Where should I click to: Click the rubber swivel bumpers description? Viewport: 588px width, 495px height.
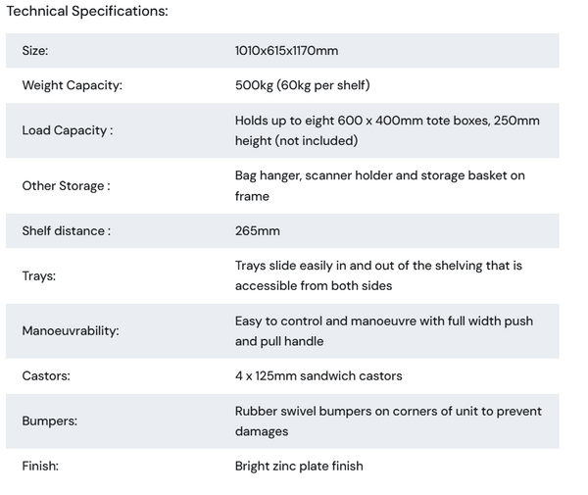click(x=387, y=421)
